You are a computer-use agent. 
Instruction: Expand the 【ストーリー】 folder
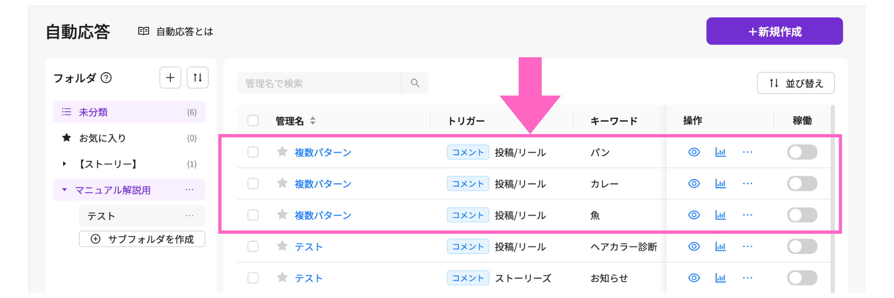click(64, 164)
